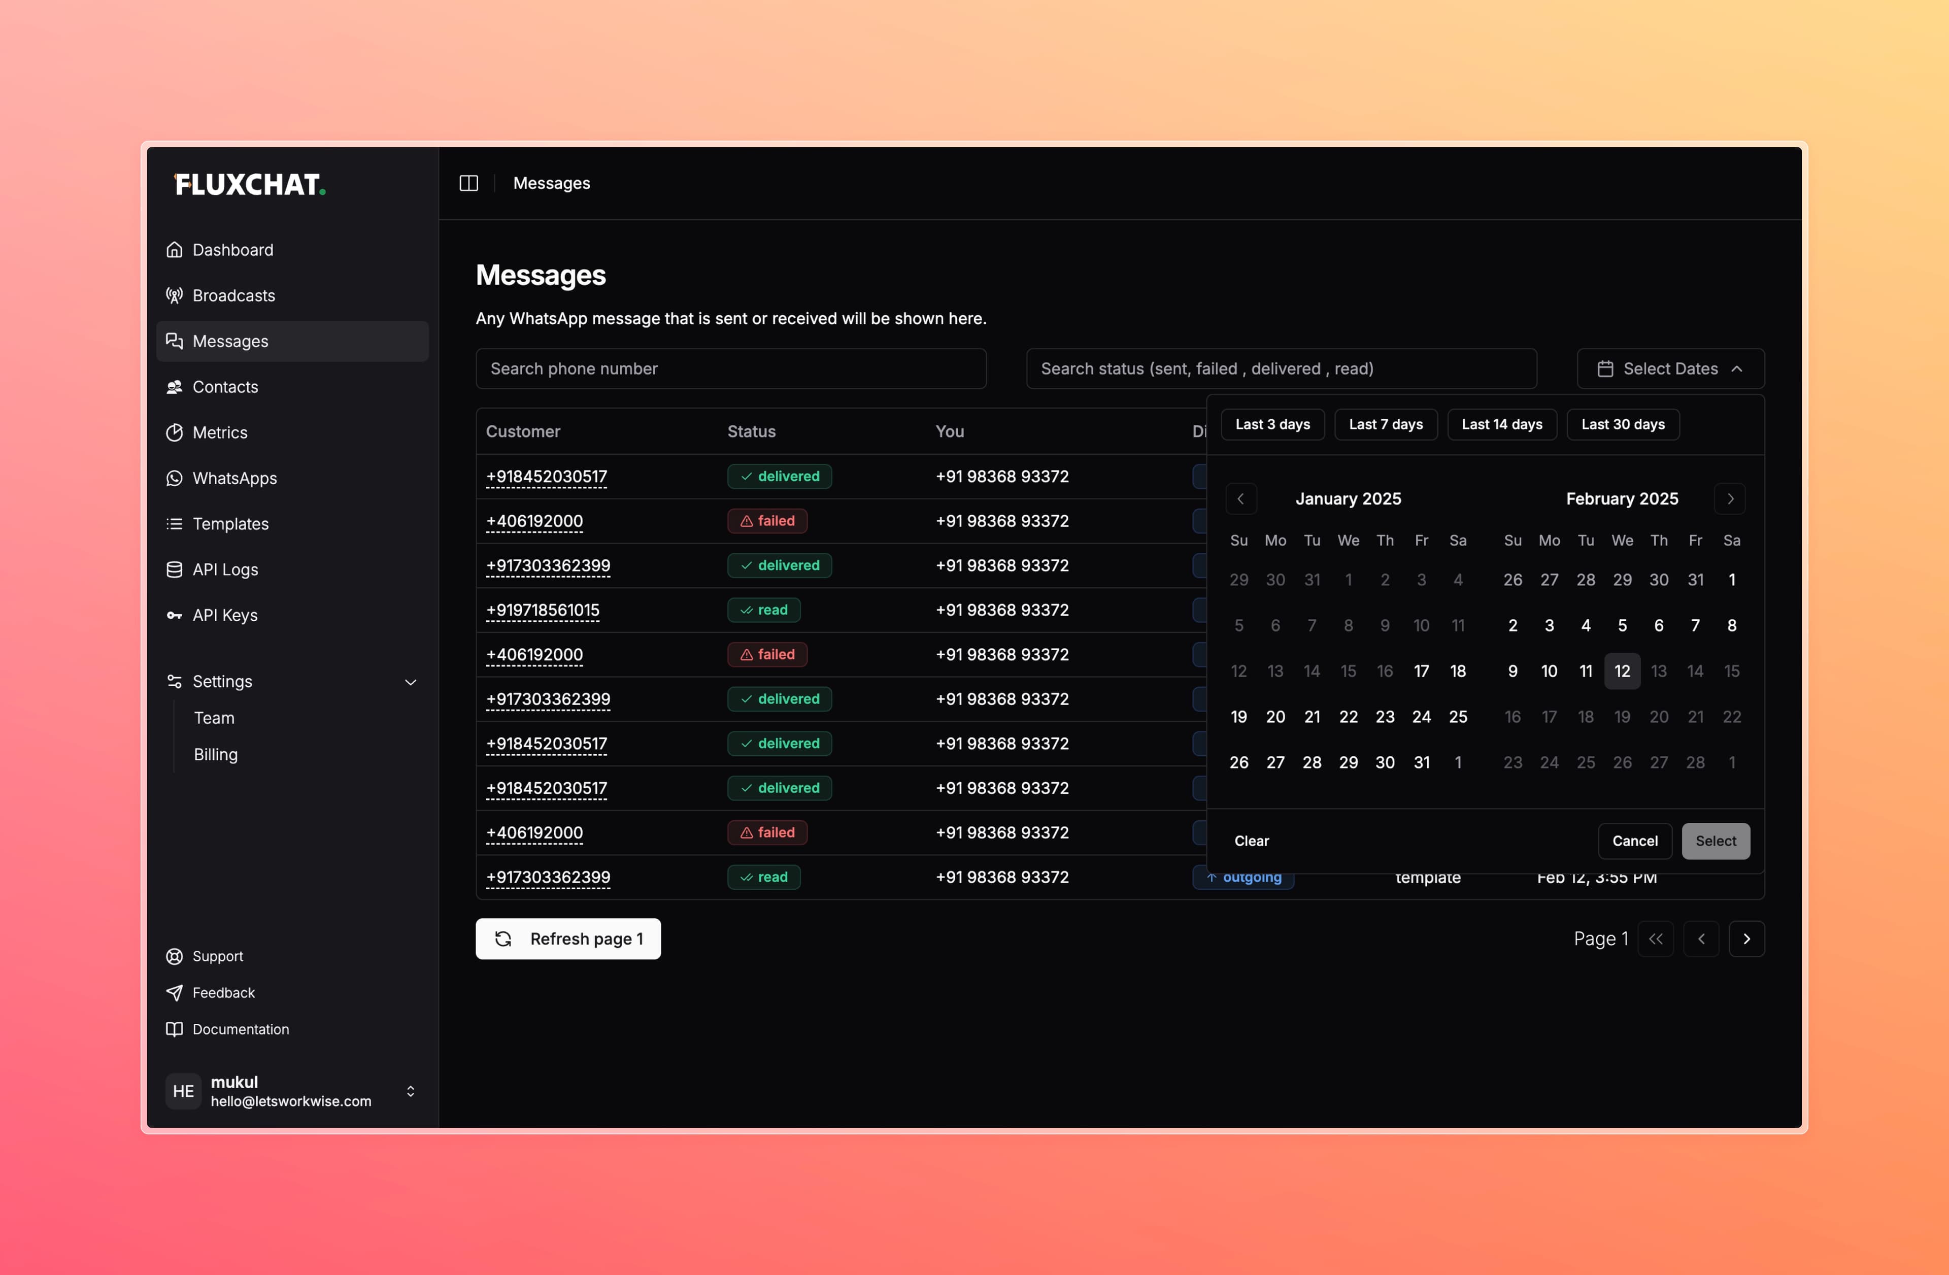Go to next calendar month
Image resolution: width=1949 pixels, height=1275 pixels.
pyautogui.click(x=1730, y=499)
